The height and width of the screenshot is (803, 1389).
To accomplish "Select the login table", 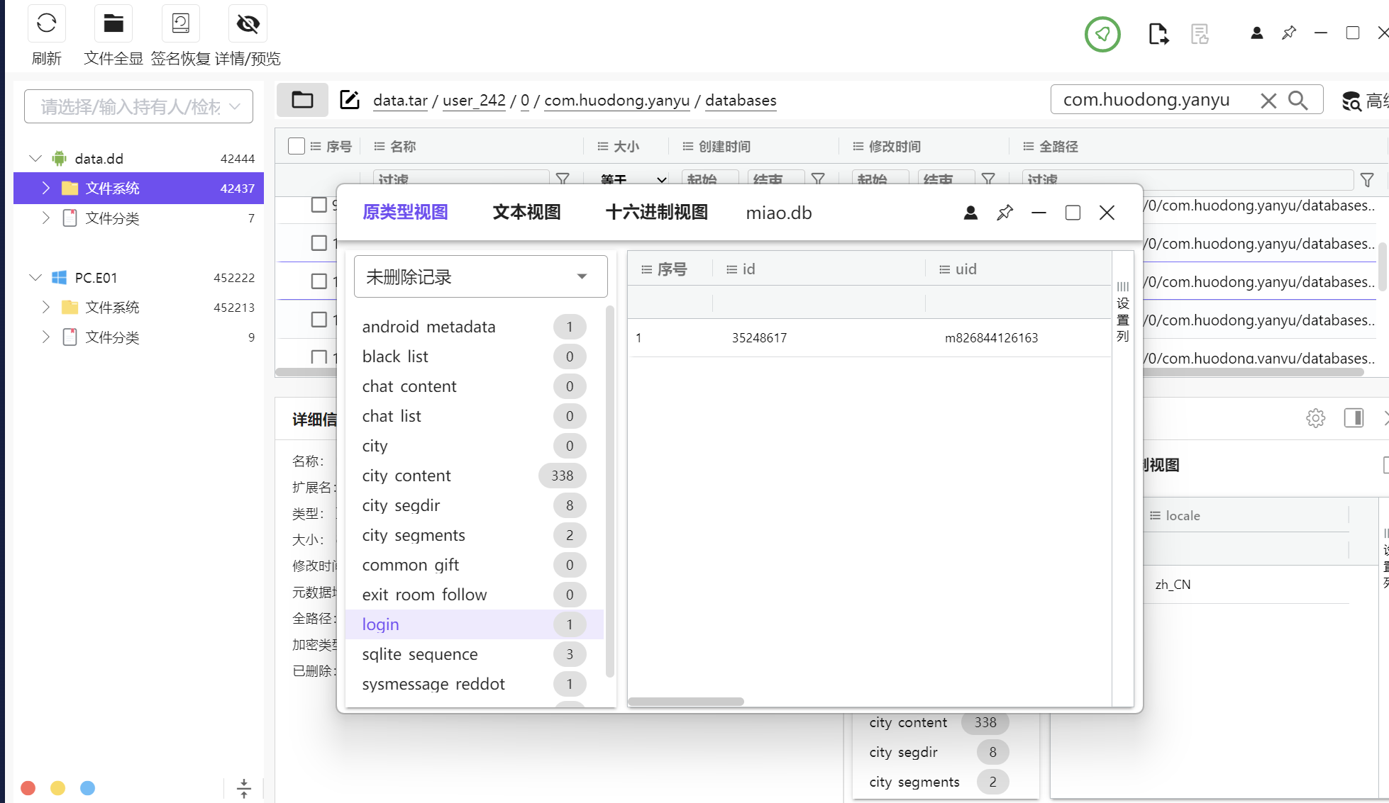I will (x=474, y=624).
